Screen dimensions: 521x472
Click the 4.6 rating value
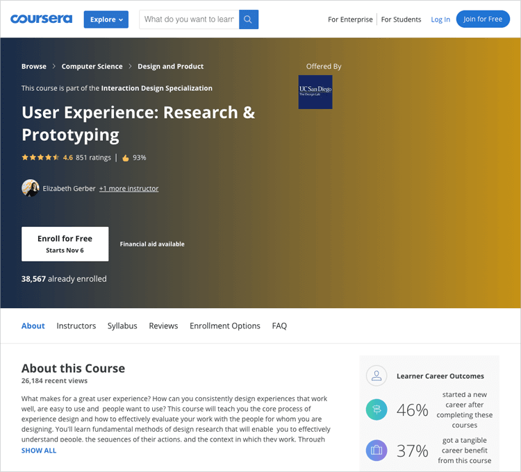tap(68, 158)
